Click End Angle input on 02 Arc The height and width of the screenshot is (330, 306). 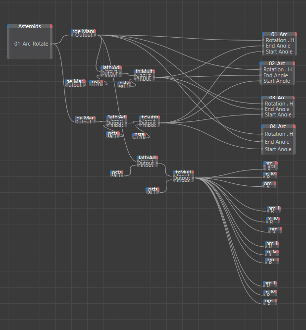[261, 75]
